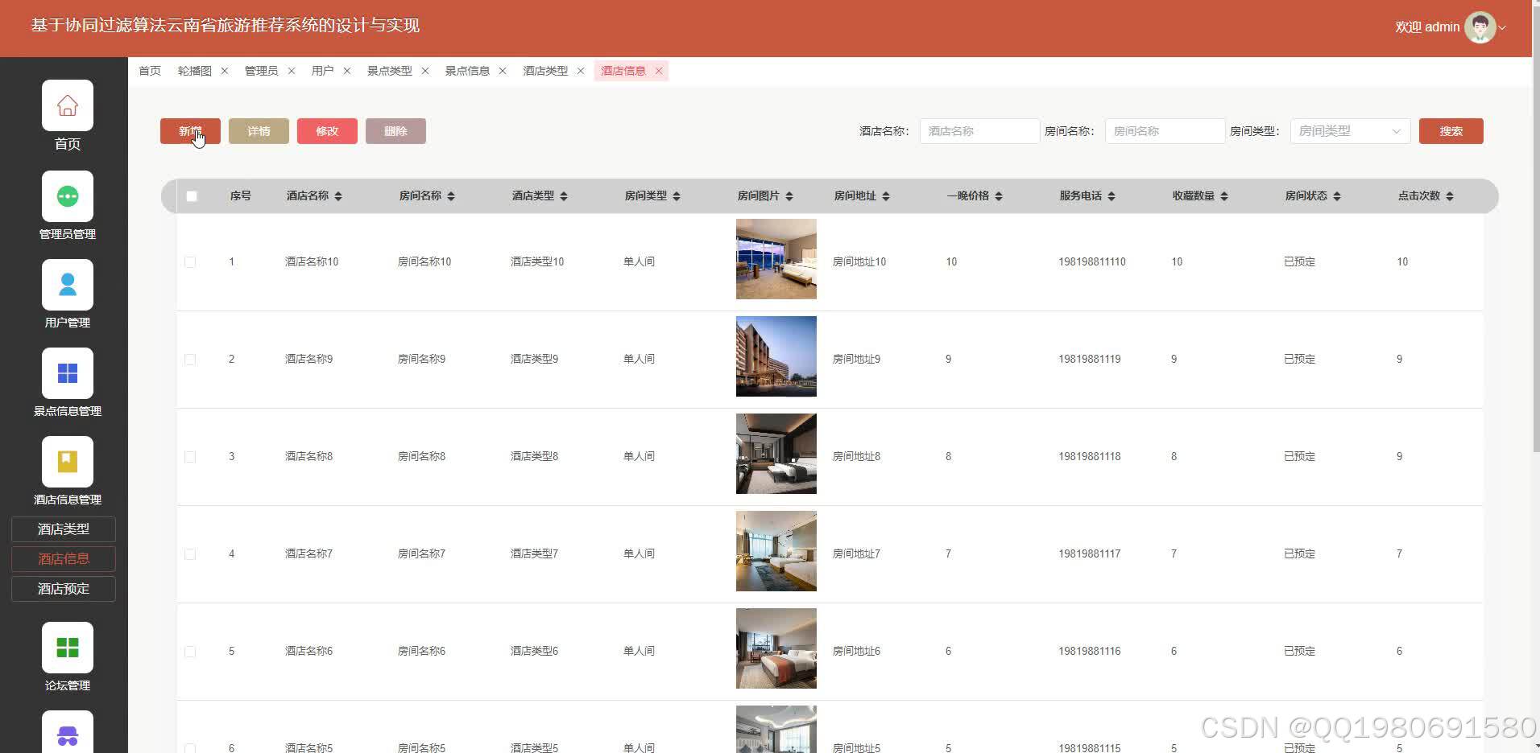Open 酒店信息管理 sidebar icon
This screenshot has height=753, width=1540.
[x=68, y=462]
